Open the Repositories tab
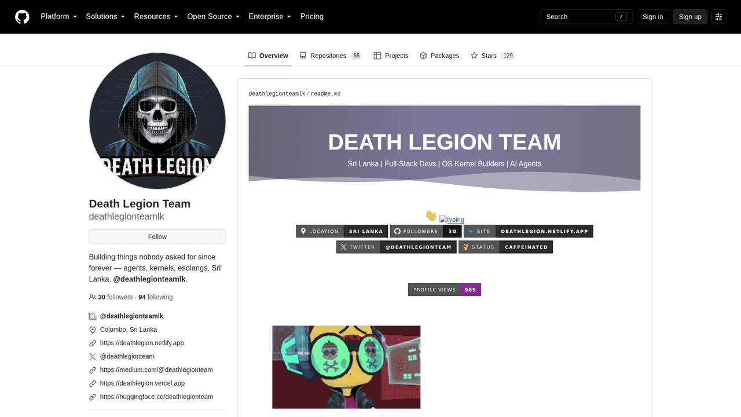The width and height of the screenshot is (741, 417). point(331,56)
